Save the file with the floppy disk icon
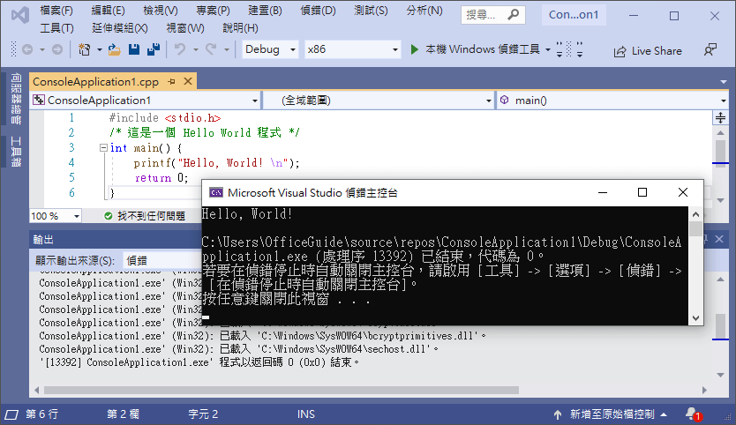Image resolution: width=736 pixels, height=425 pixels. pyautogui.click(x=134, y=49)
